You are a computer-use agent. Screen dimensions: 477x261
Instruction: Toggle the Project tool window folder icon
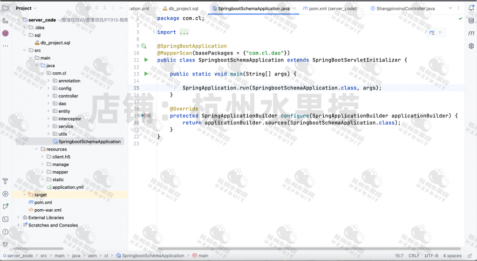[6, 8]
